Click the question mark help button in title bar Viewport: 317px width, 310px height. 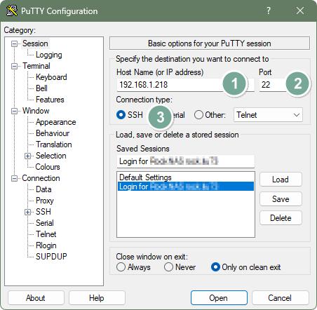click(x=269, y=11)
